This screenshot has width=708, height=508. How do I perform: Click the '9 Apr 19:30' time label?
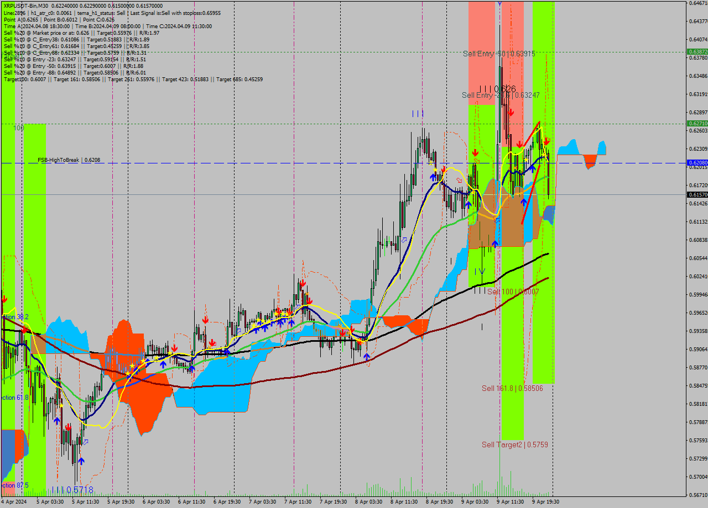pyautogui.click(x=545, y=502)
